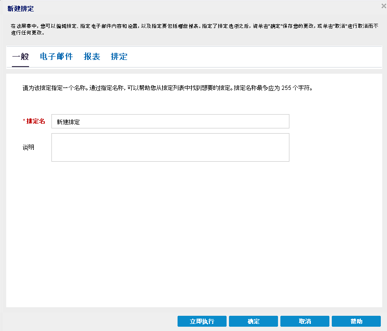Click the red required asterisk before 排定名
The height and width of the screenshot is (331, 387).
pyautogui.click(x=24, y=121)
